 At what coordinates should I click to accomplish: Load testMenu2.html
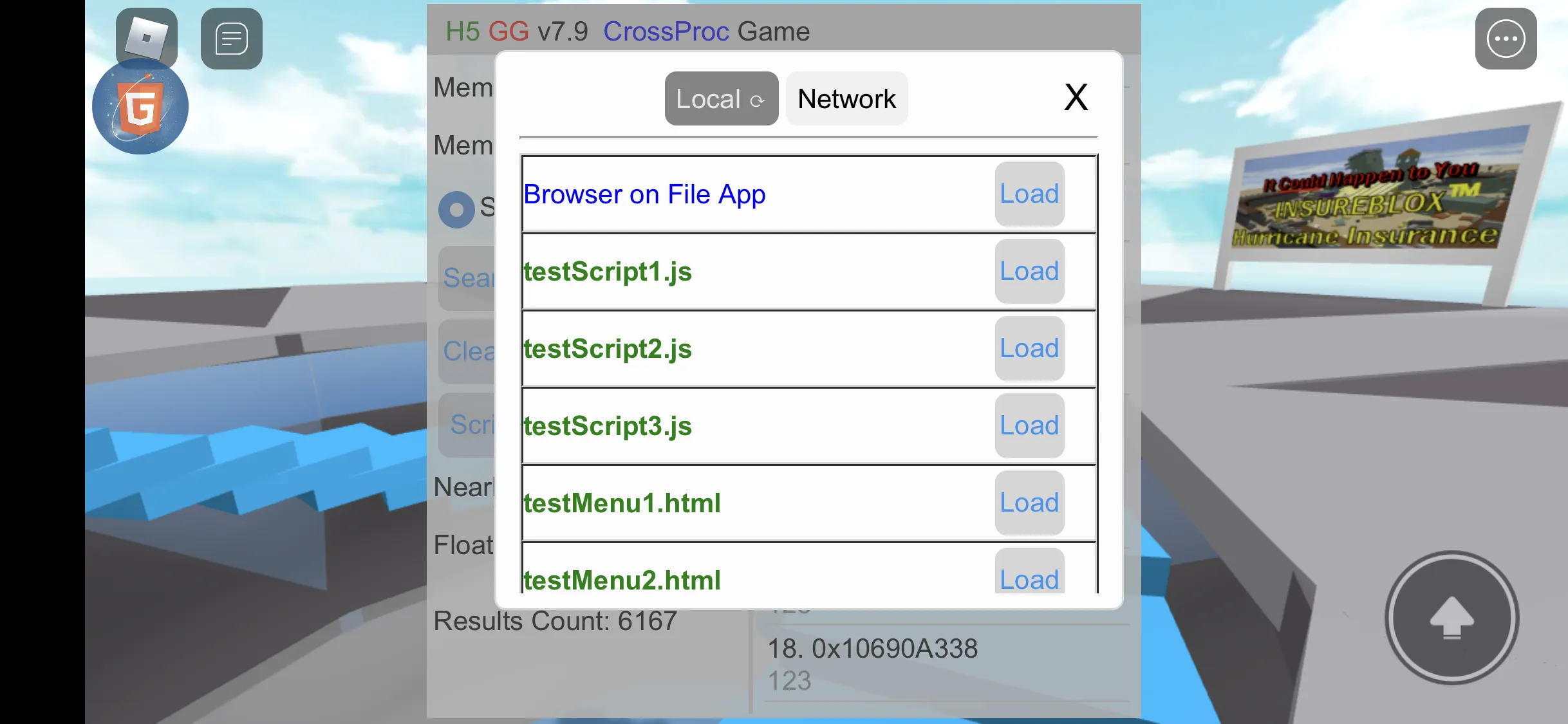pyautogui.click(x=1029, y=571)
